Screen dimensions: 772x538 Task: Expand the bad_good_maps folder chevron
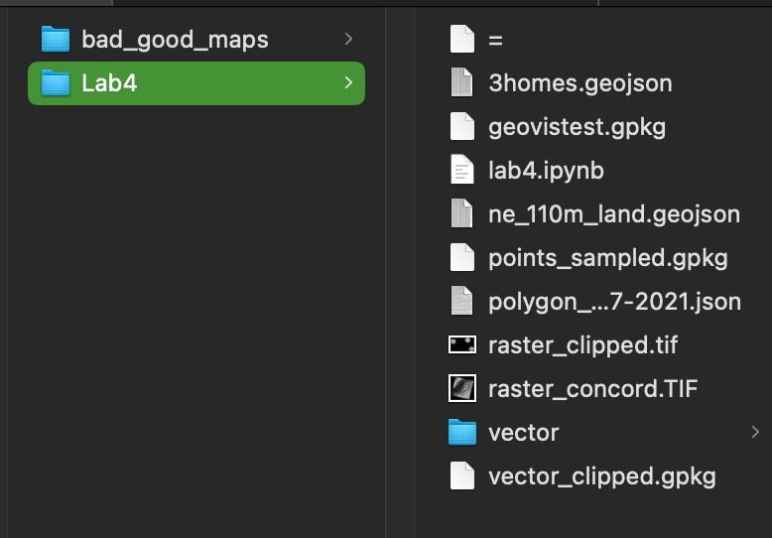coord(348,40)
